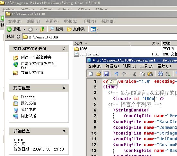Viewport: 177px width, 156px height.
Task: Open the forward history dropdown arrow
Action: pyautogui.click(x=36, y=29)
